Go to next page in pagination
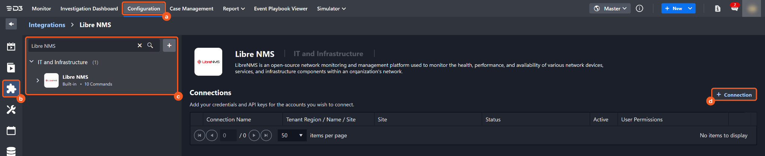This screenshot has height=156, width=765. (x=254, y=135)
